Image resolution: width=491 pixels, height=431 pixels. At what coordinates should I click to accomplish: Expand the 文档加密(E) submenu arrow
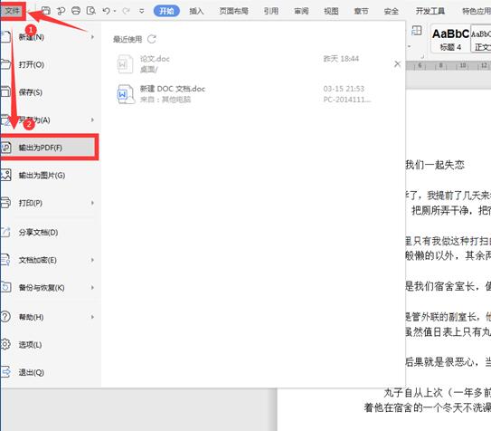(x=92, y=260)
